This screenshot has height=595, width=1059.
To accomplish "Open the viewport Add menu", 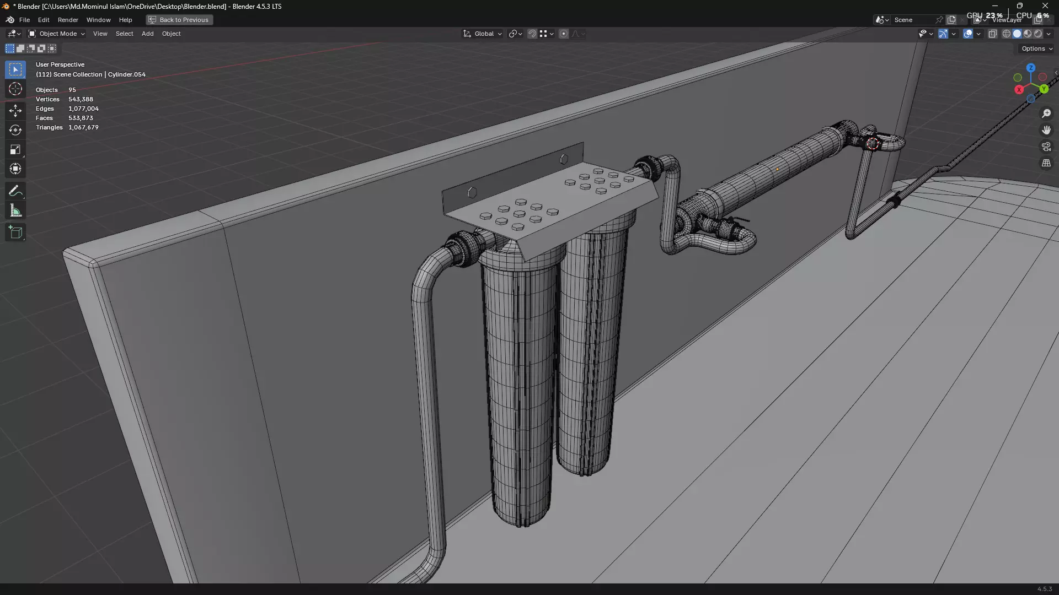I will (x=147, y=34).
